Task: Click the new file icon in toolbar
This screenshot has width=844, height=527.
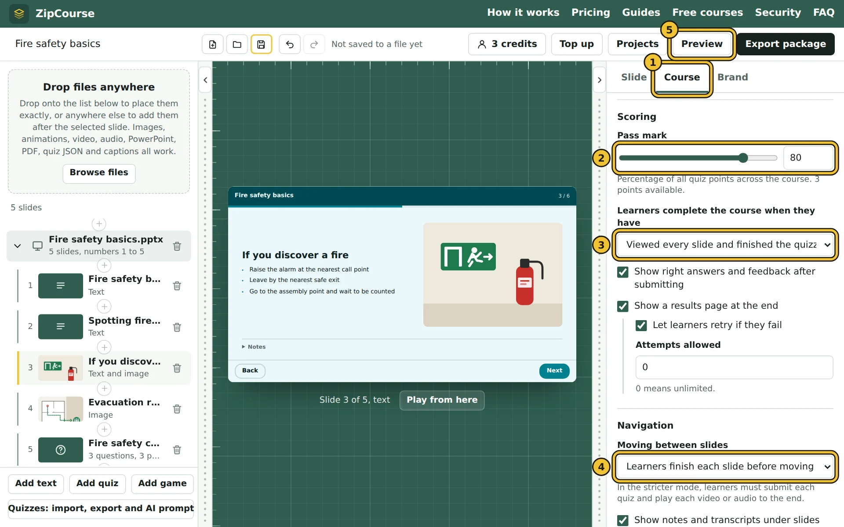Action: [x=213, y=44]
